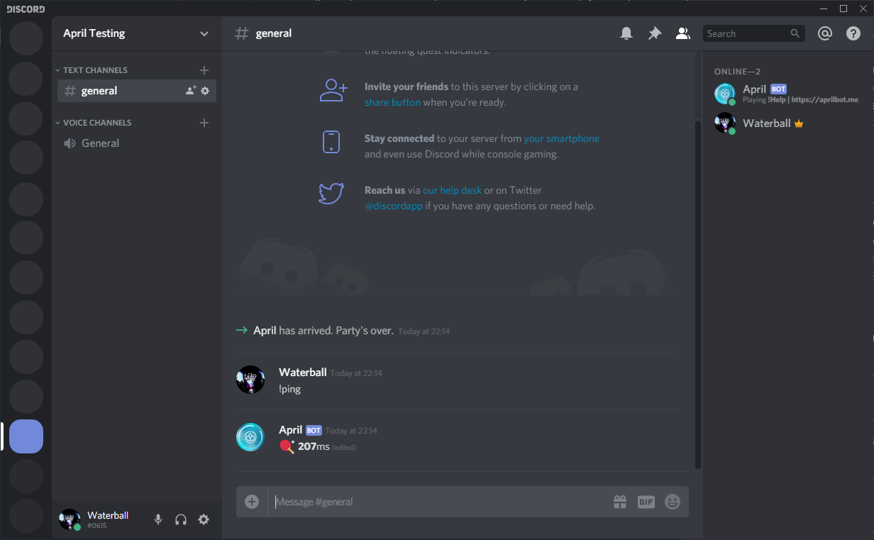Open recent mentions @ icon
Screen dimensions: 874x540
point(824,33)
